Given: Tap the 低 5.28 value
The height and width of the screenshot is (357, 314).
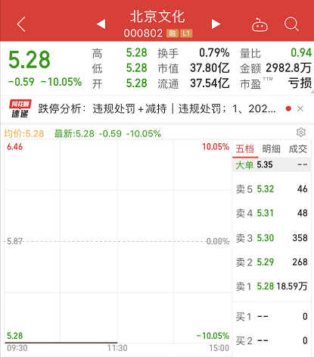Looking at the screenshot, I should [136, 68].
